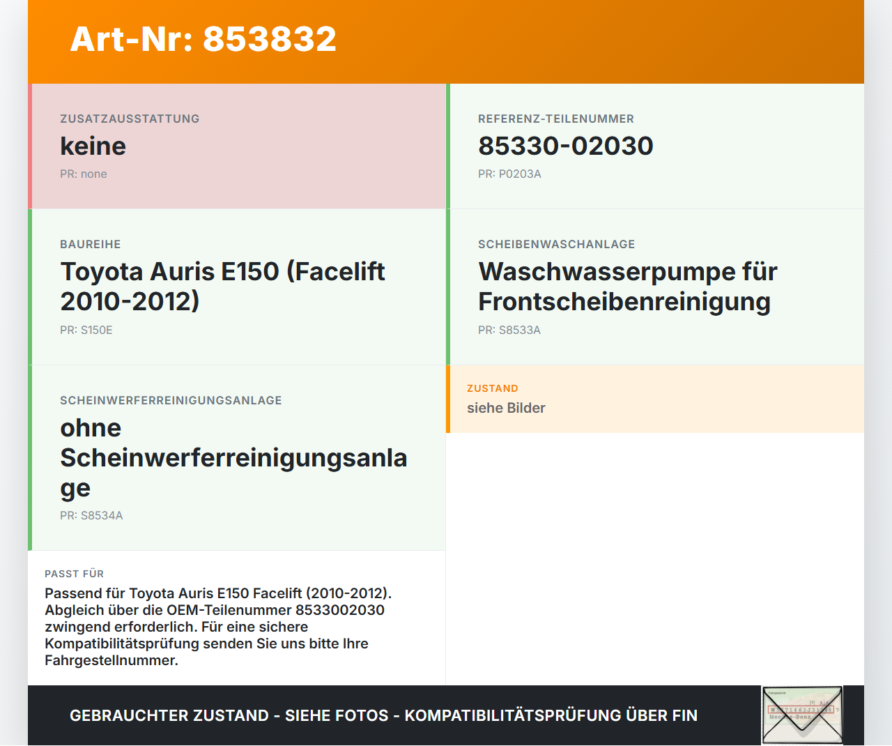Click 'siehe Bilder' condition text
The width and height of the screenshot is (892, 746).
point(506,408)
